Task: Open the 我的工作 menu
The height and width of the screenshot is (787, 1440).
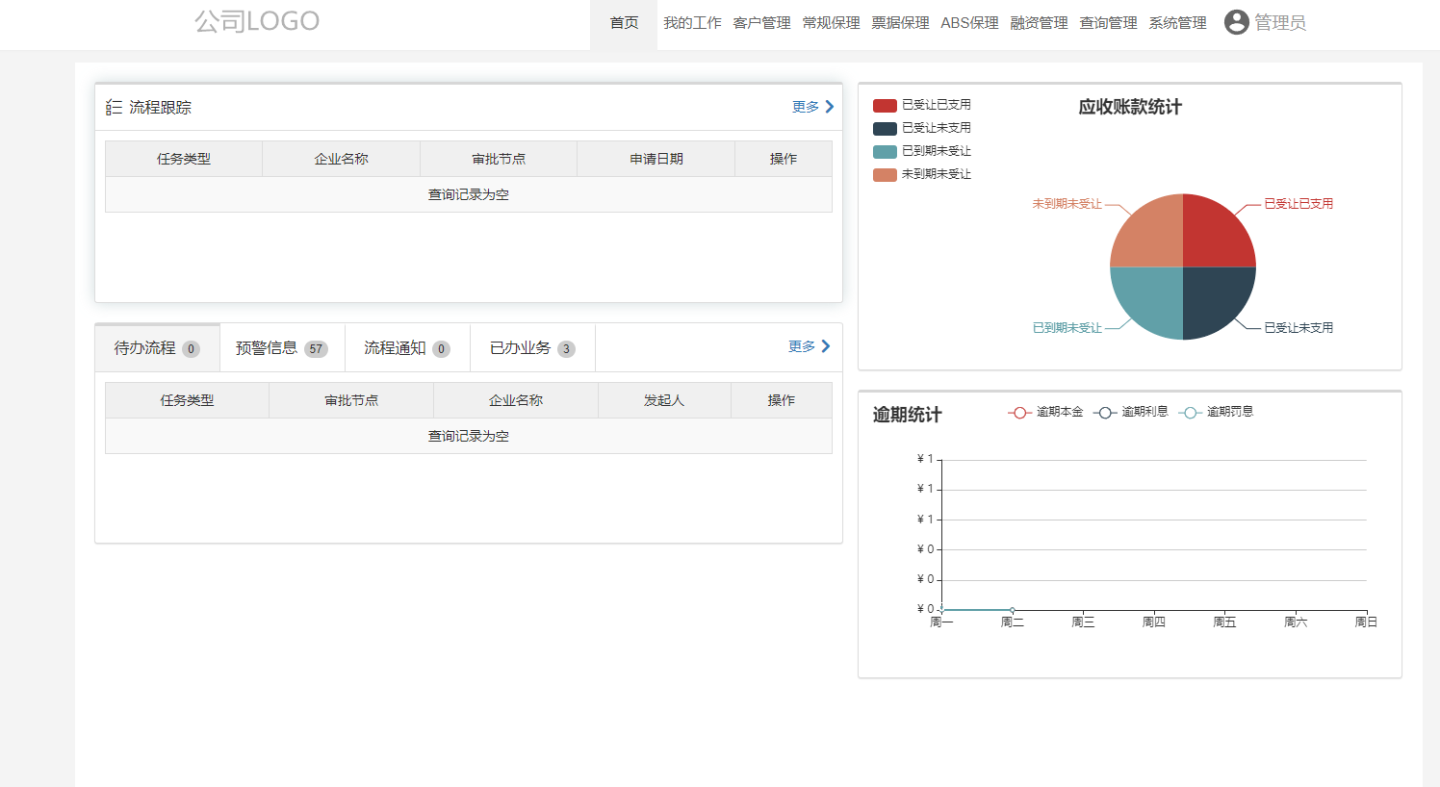Action: (x=692, y=23)
